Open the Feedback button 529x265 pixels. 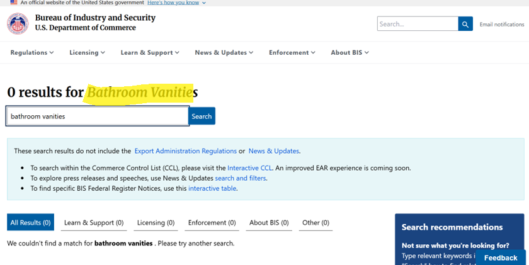500,257
